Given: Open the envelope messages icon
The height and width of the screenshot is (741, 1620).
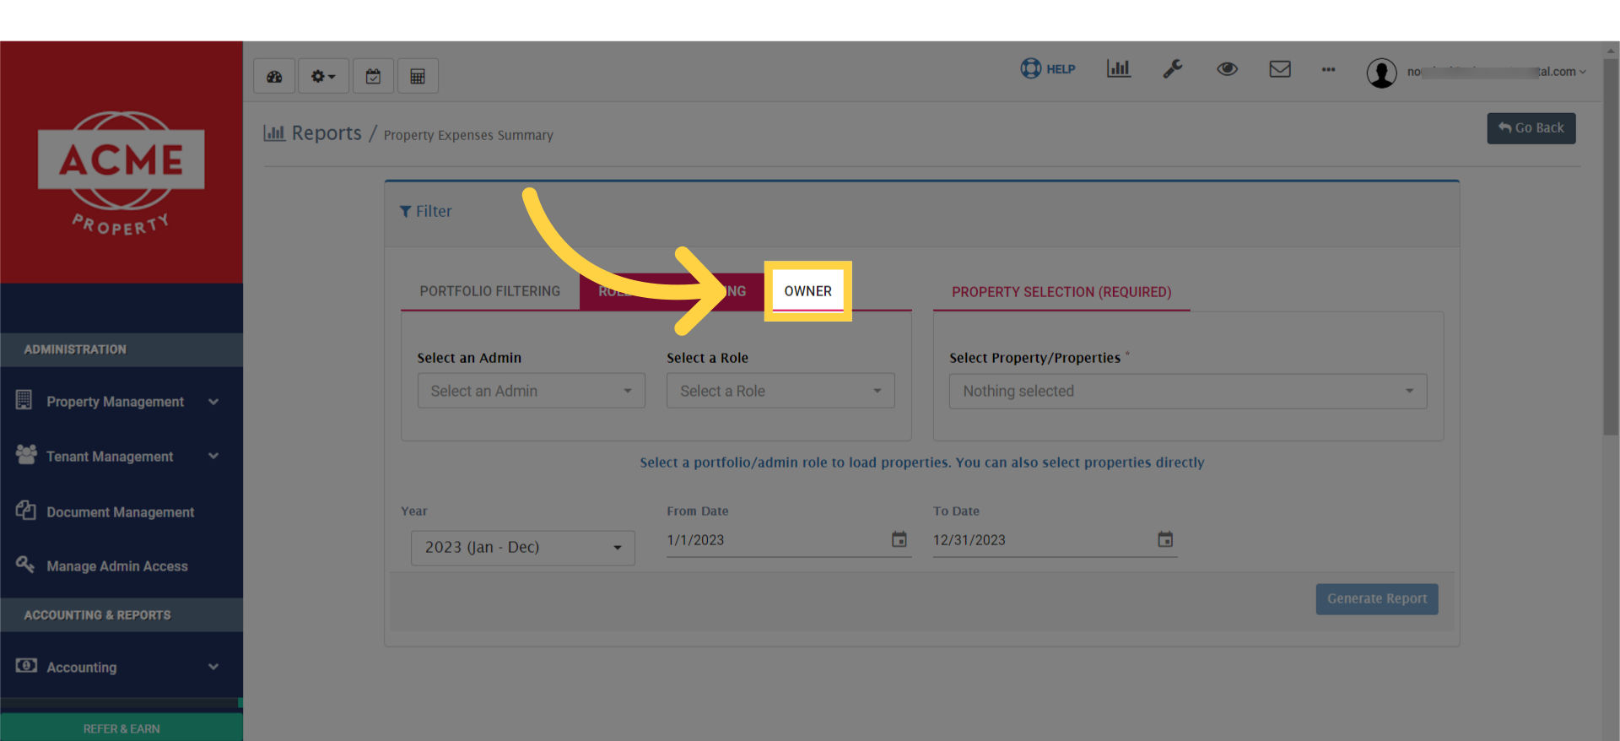Looking at the screenshot, I should pyautogui.click(x=1280, y=69).
